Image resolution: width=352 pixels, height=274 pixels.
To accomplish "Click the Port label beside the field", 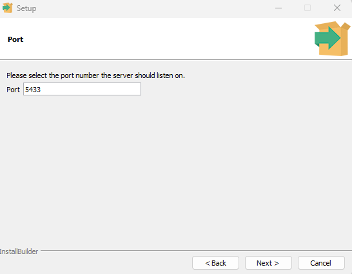I will click(x=14, y=90).
